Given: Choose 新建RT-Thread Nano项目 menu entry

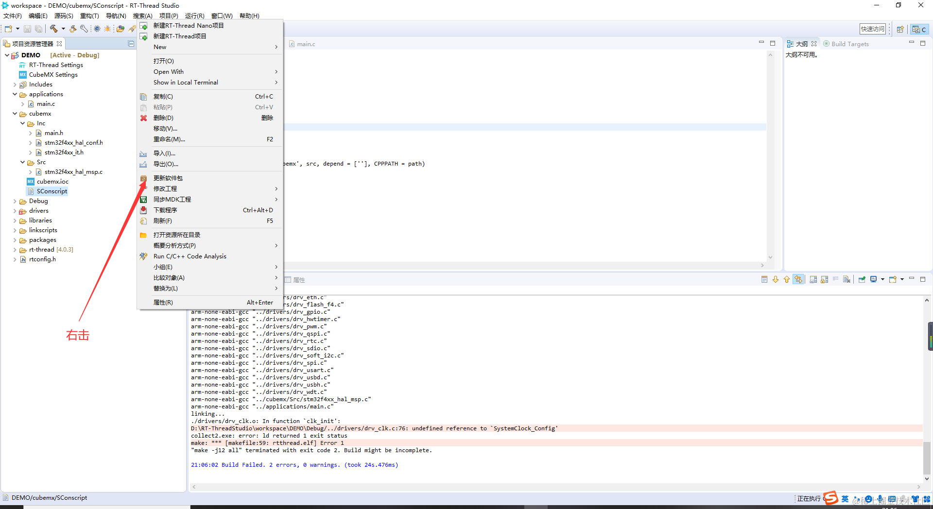Looking at the screenshot, I should (x=210, y=25).
